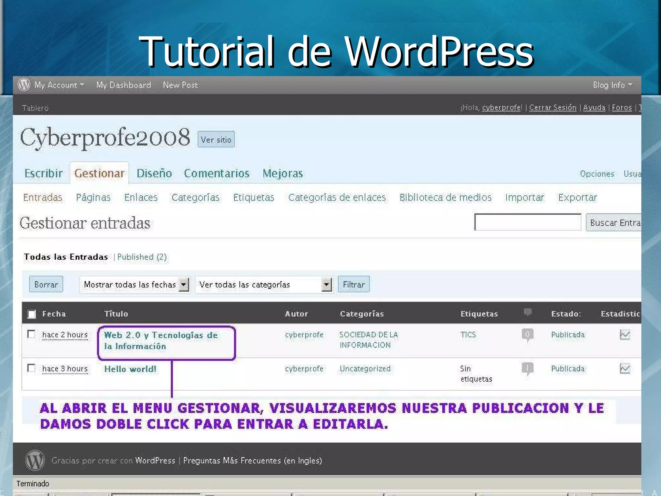Open the Opciones link
This screenshot has height=496, width=661.
pos(597,174)
